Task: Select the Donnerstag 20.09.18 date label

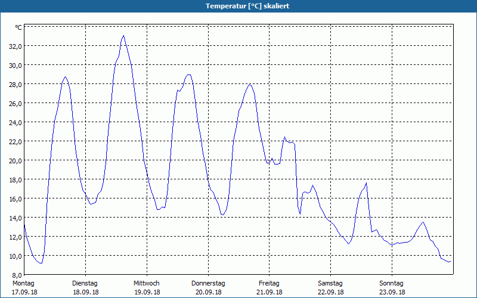Action: [208, 287]
